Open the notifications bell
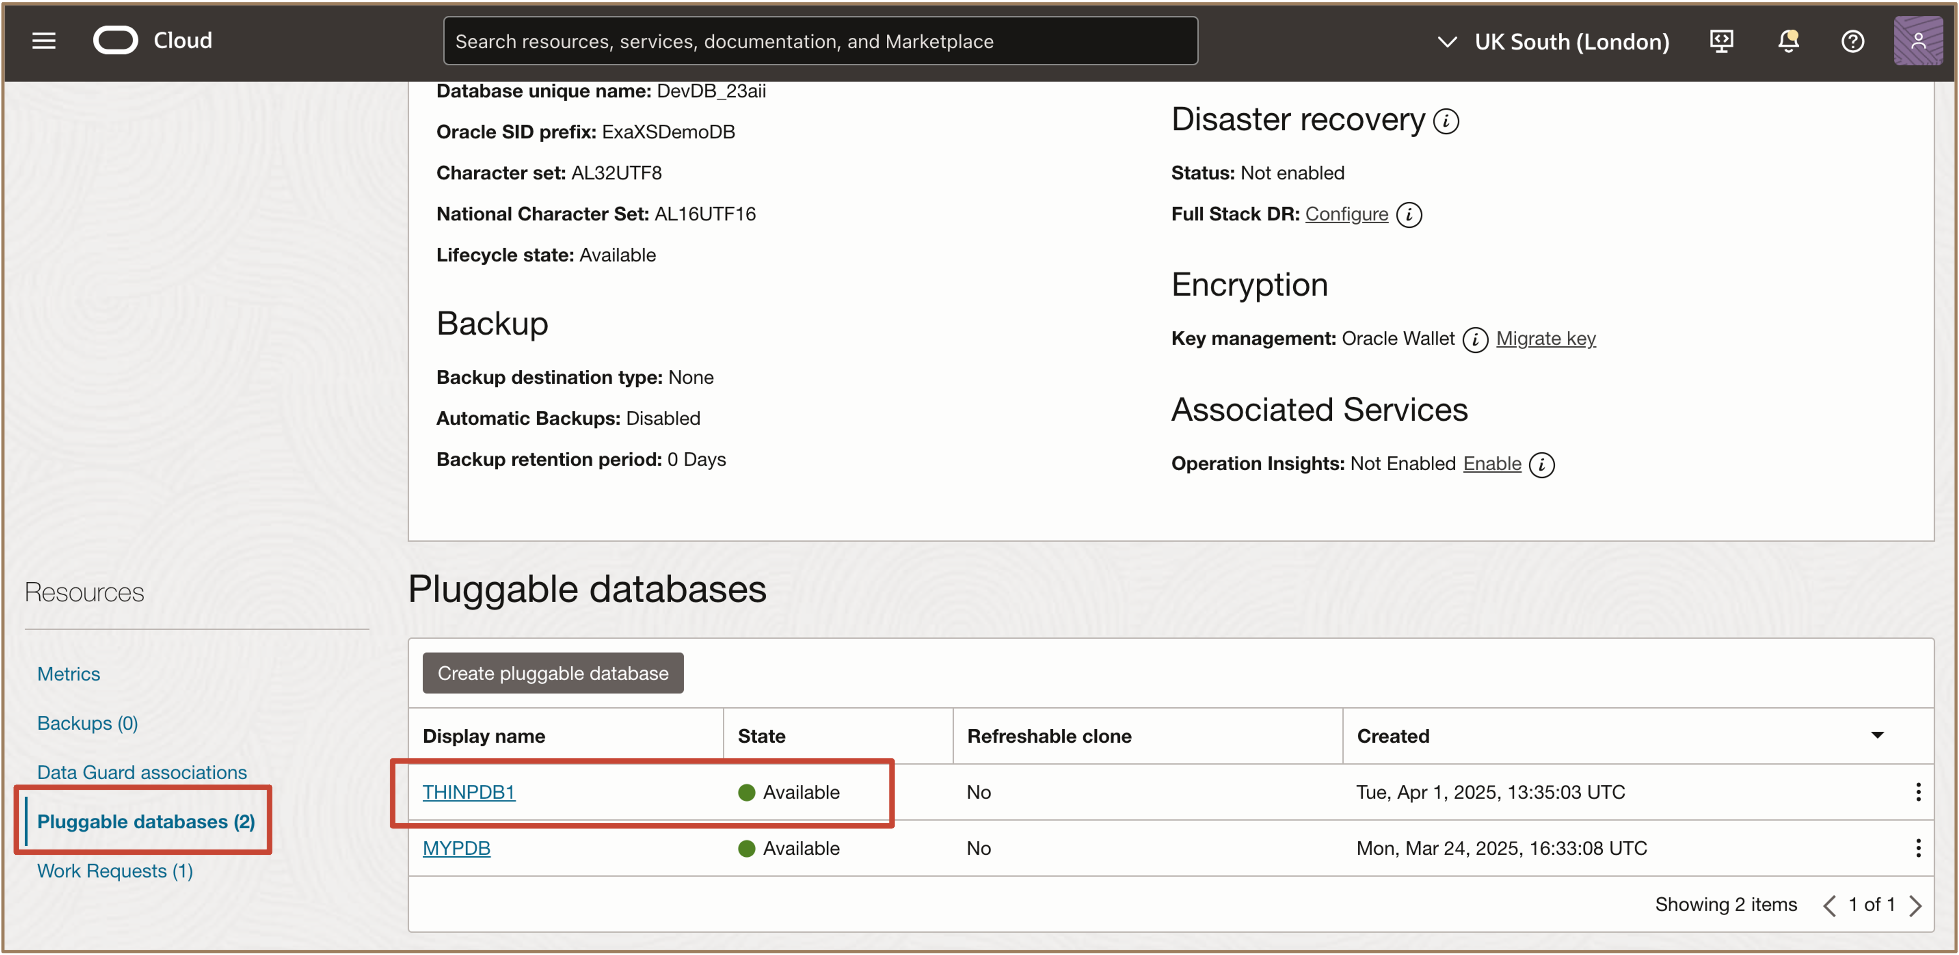The image size is (1959, 955). point(1788,41)
